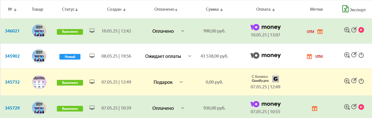Click the calendar label icon for order 345902
The image size is (372, 118).
(x=309, y=56)
